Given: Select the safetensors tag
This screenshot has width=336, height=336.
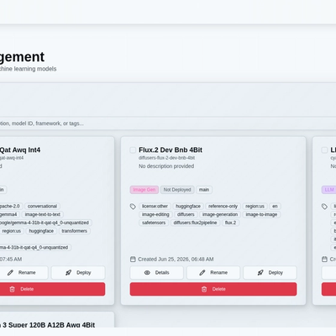Looking at the screenshot, I should (x=154, y=223).
